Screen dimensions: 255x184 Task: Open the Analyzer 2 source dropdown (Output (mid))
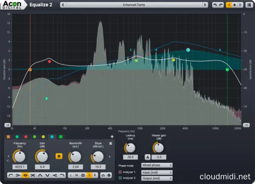coord(157,178)
